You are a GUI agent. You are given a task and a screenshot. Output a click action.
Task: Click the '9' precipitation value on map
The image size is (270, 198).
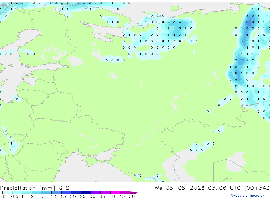pyautogui.click(x=247, y=22)
